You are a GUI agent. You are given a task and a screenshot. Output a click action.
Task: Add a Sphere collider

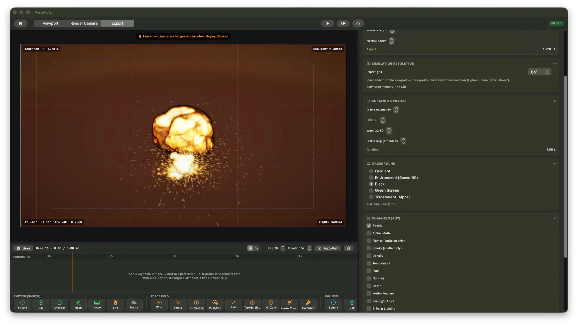tap(333, 304)
